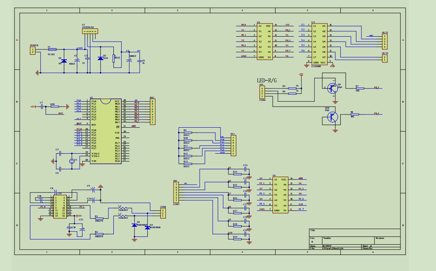Click resistor R20 in the reset circuit

(54, 106)
